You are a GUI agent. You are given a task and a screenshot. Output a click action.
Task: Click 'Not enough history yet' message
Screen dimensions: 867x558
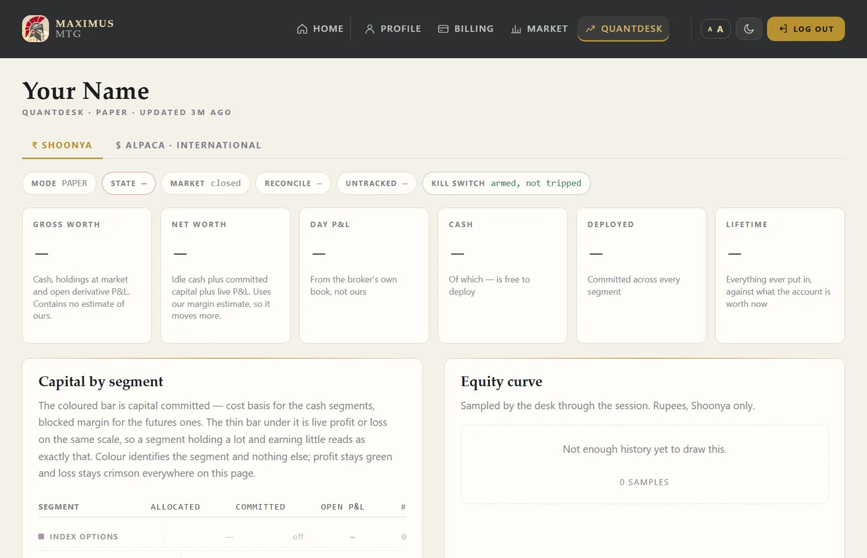645,449
